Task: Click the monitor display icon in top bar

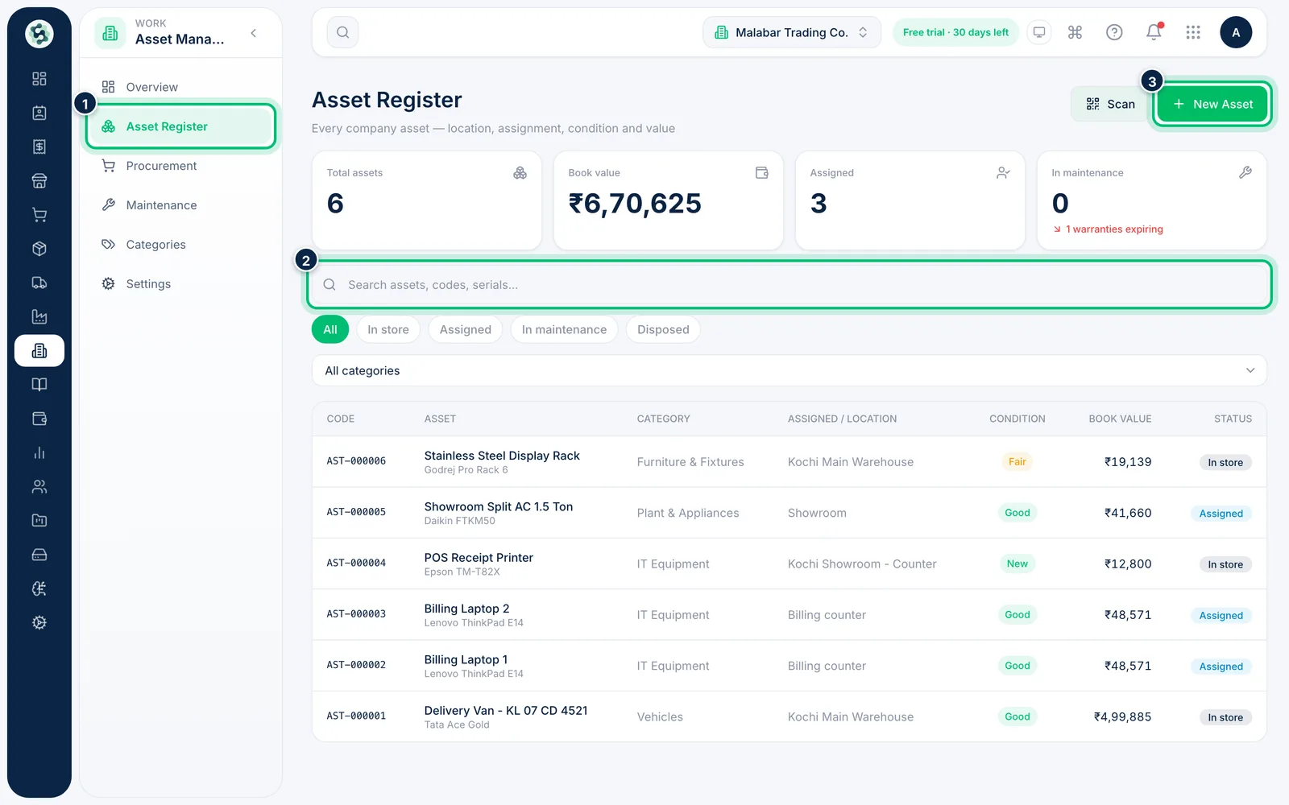Action: click(x=1039, y=32)
